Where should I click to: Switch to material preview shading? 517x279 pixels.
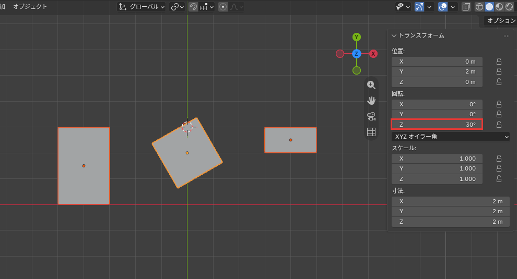[499, 7]
